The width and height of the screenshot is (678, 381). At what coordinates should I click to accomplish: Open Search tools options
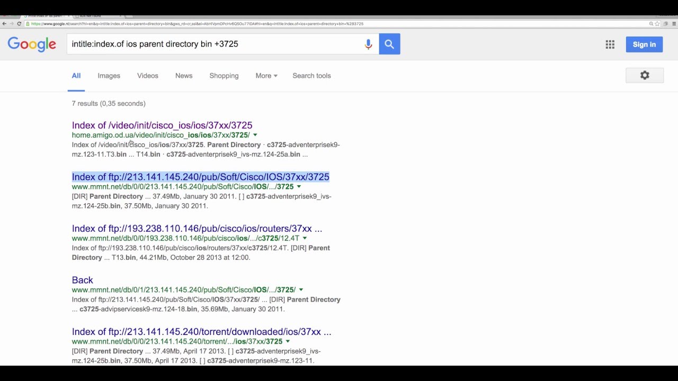(311, 76)
